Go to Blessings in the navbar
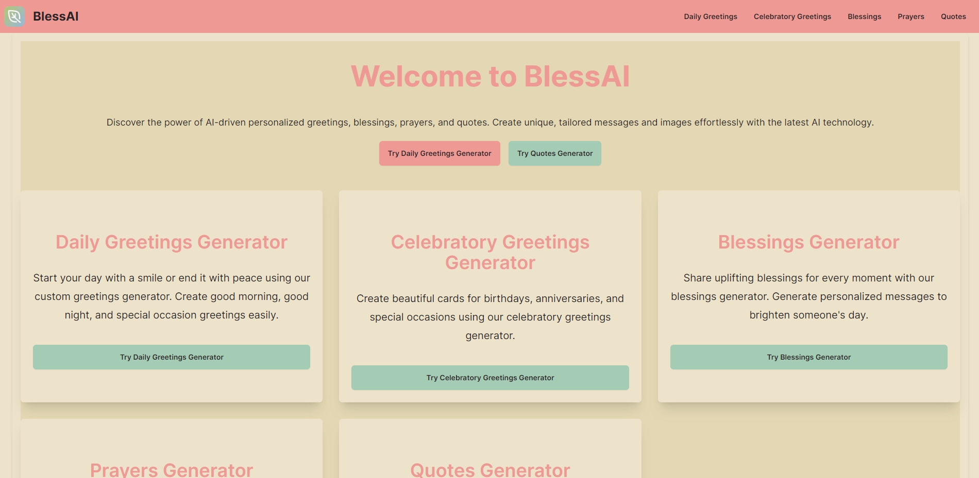This screenshot has height=478, width=979. point(865,16)
